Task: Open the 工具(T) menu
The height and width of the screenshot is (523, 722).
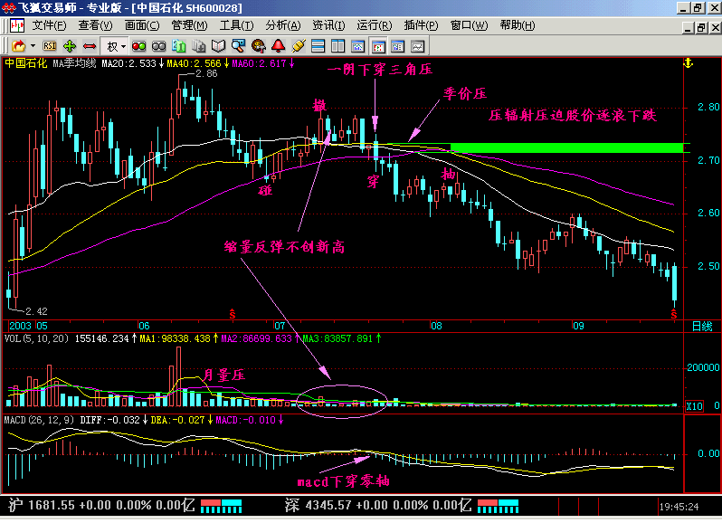Action: (x=236, y=25)
